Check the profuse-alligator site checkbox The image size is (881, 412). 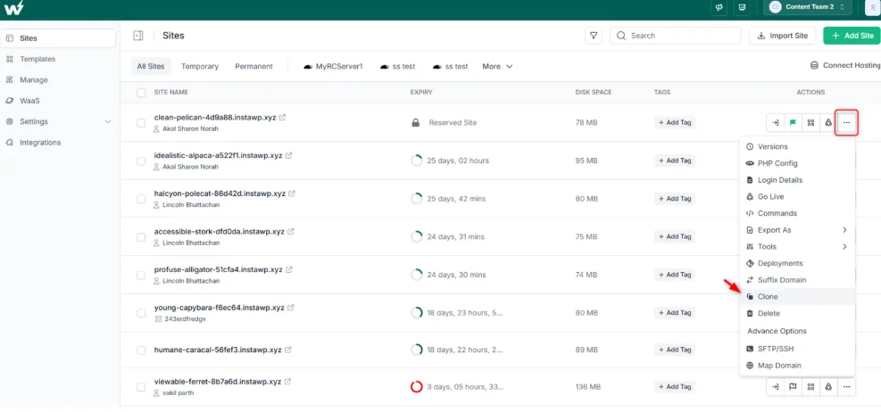[x=141, y=275]
